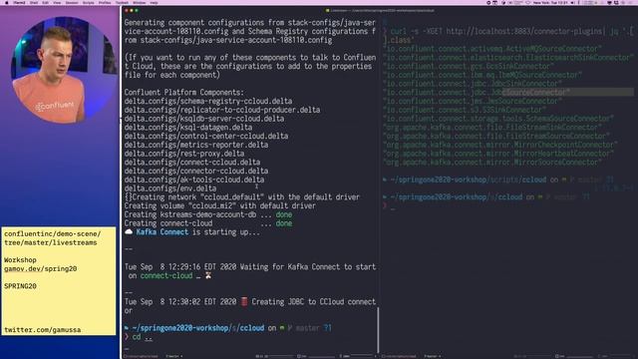Click 'Confluent Platform Components:' heading
Image resolution: width=638 pixels, height=359 pixels.
(184, 93)
